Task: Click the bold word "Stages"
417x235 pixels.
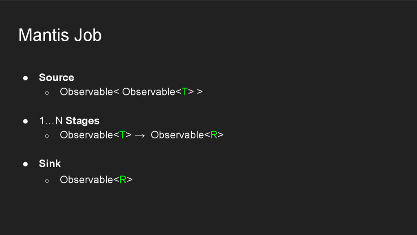Action: [82, 121]
